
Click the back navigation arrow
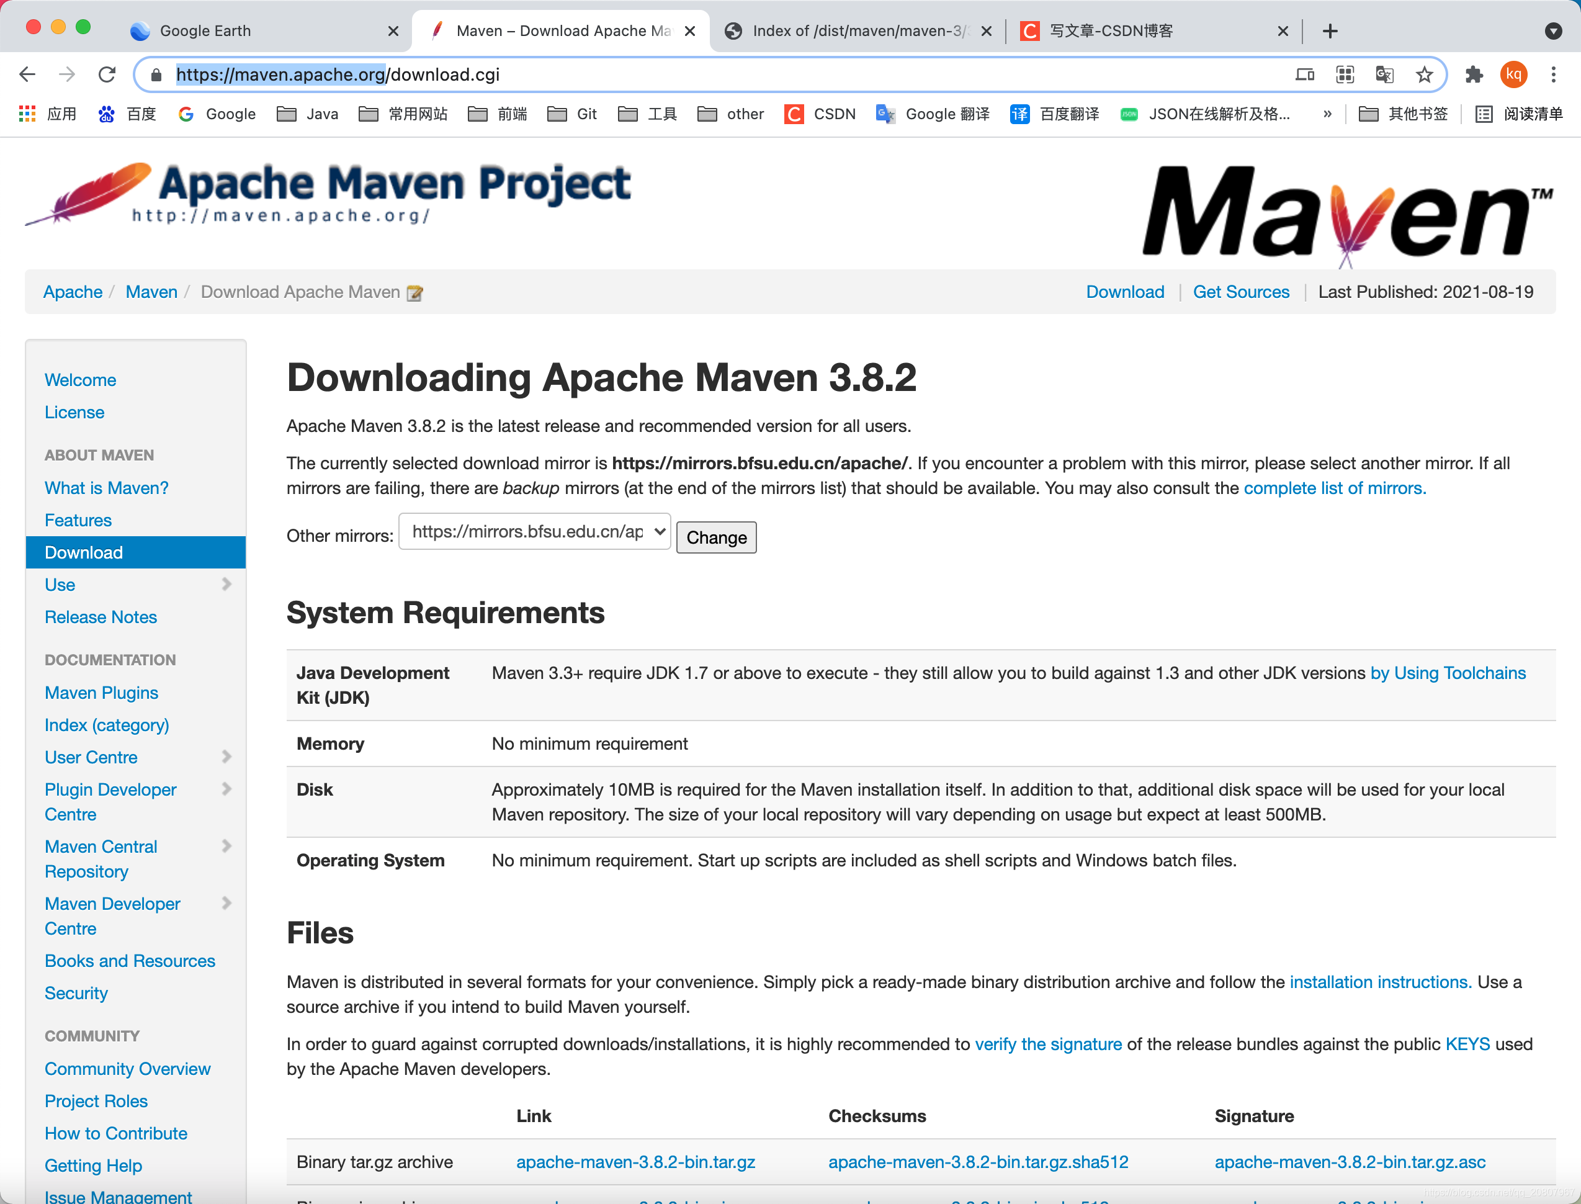point(27,74)
